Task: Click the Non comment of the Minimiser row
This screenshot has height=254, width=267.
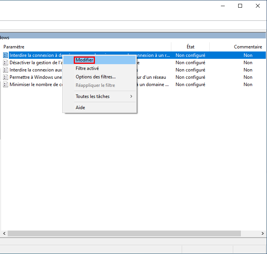Action: click(x=248, y=85)
